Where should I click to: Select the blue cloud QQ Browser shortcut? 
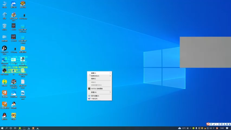[x=14, y=94]
